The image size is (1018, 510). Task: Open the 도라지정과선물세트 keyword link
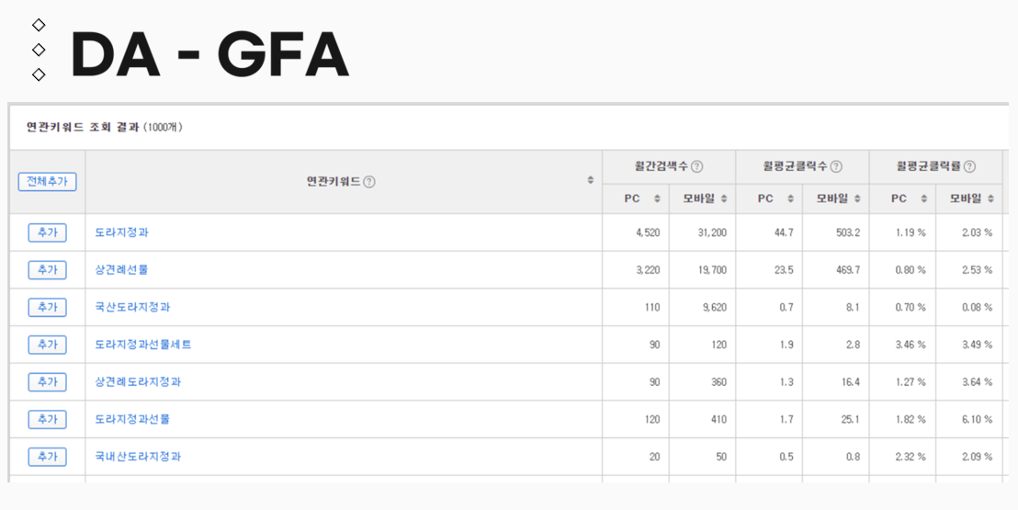tap(143, 345)
